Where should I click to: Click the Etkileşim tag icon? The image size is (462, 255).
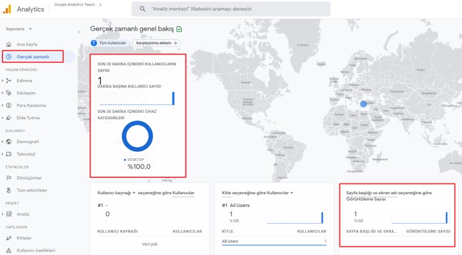pyautogui.click(x=9, y=93)
